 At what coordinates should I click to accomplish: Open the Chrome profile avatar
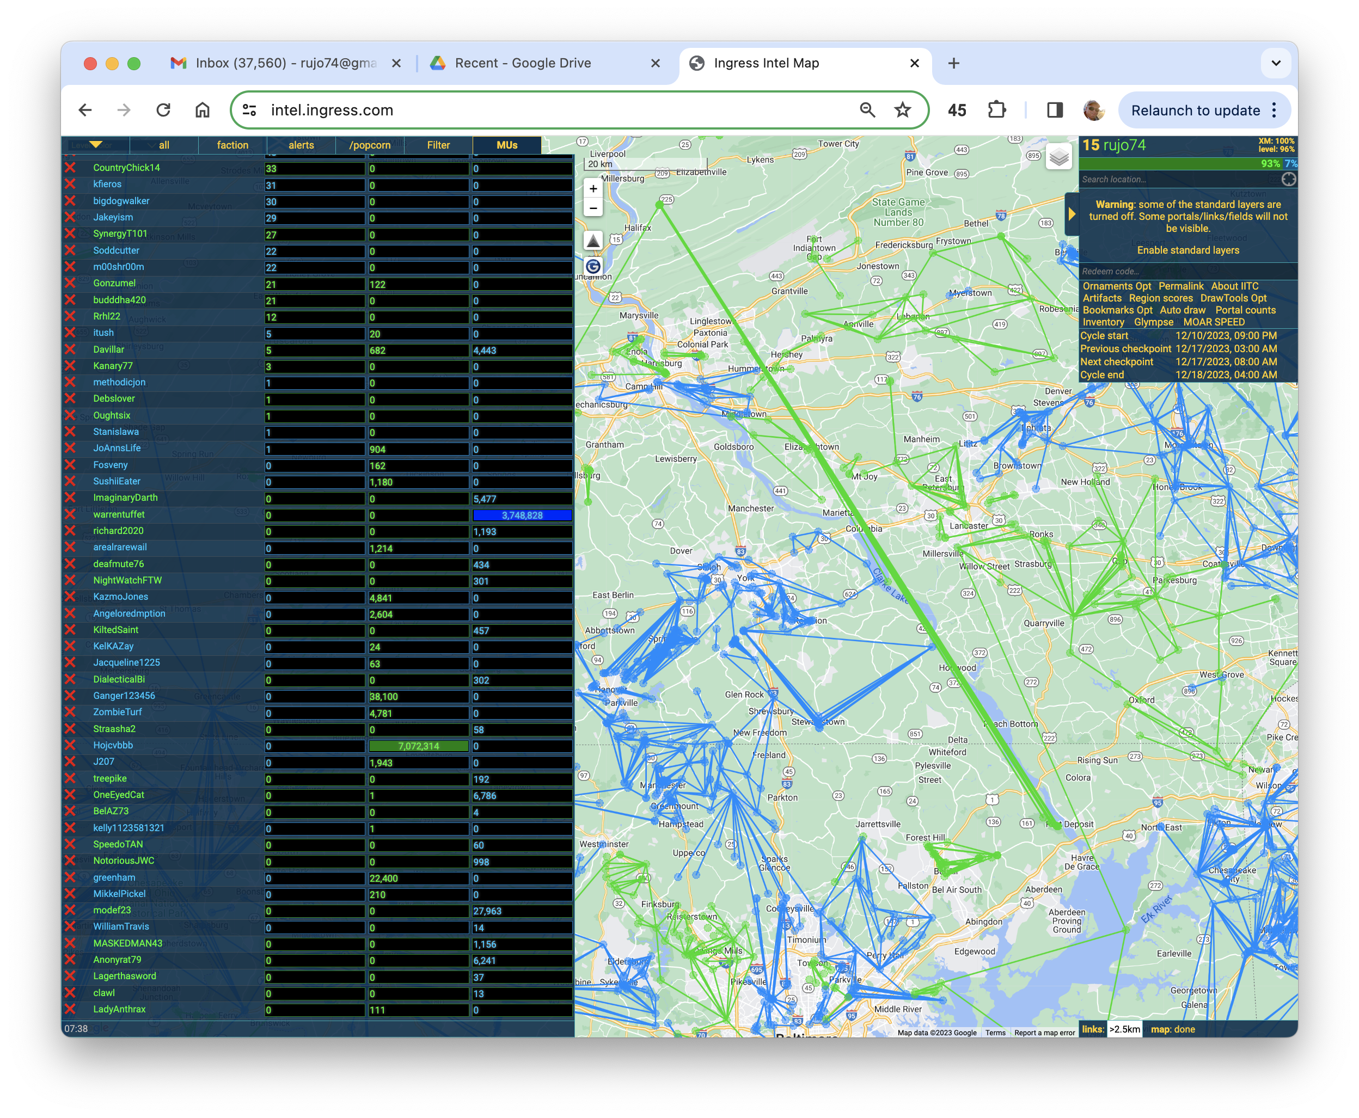point(1093,110)
